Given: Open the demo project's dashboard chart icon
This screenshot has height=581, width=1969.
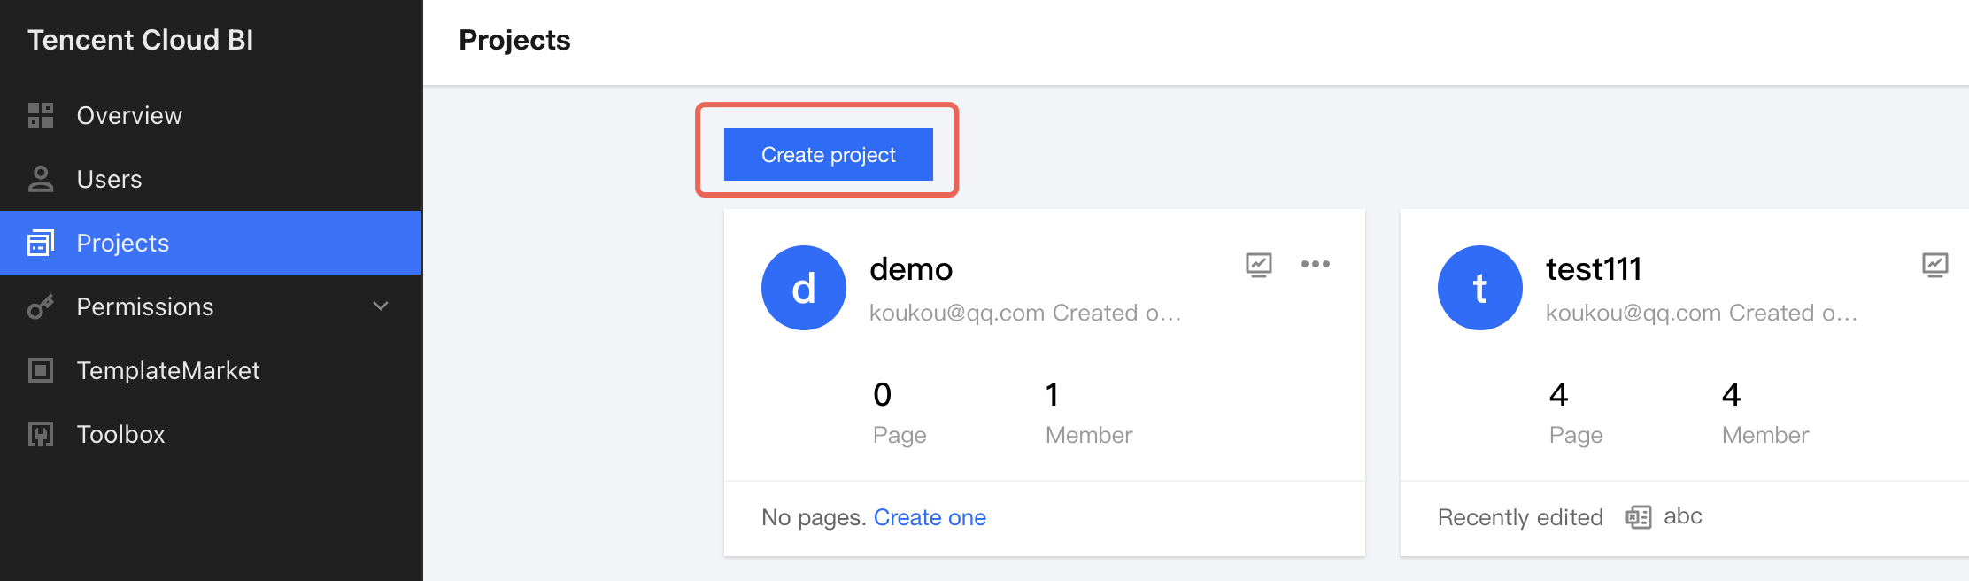Looking at the screenshot, I should click(1258, 264).
